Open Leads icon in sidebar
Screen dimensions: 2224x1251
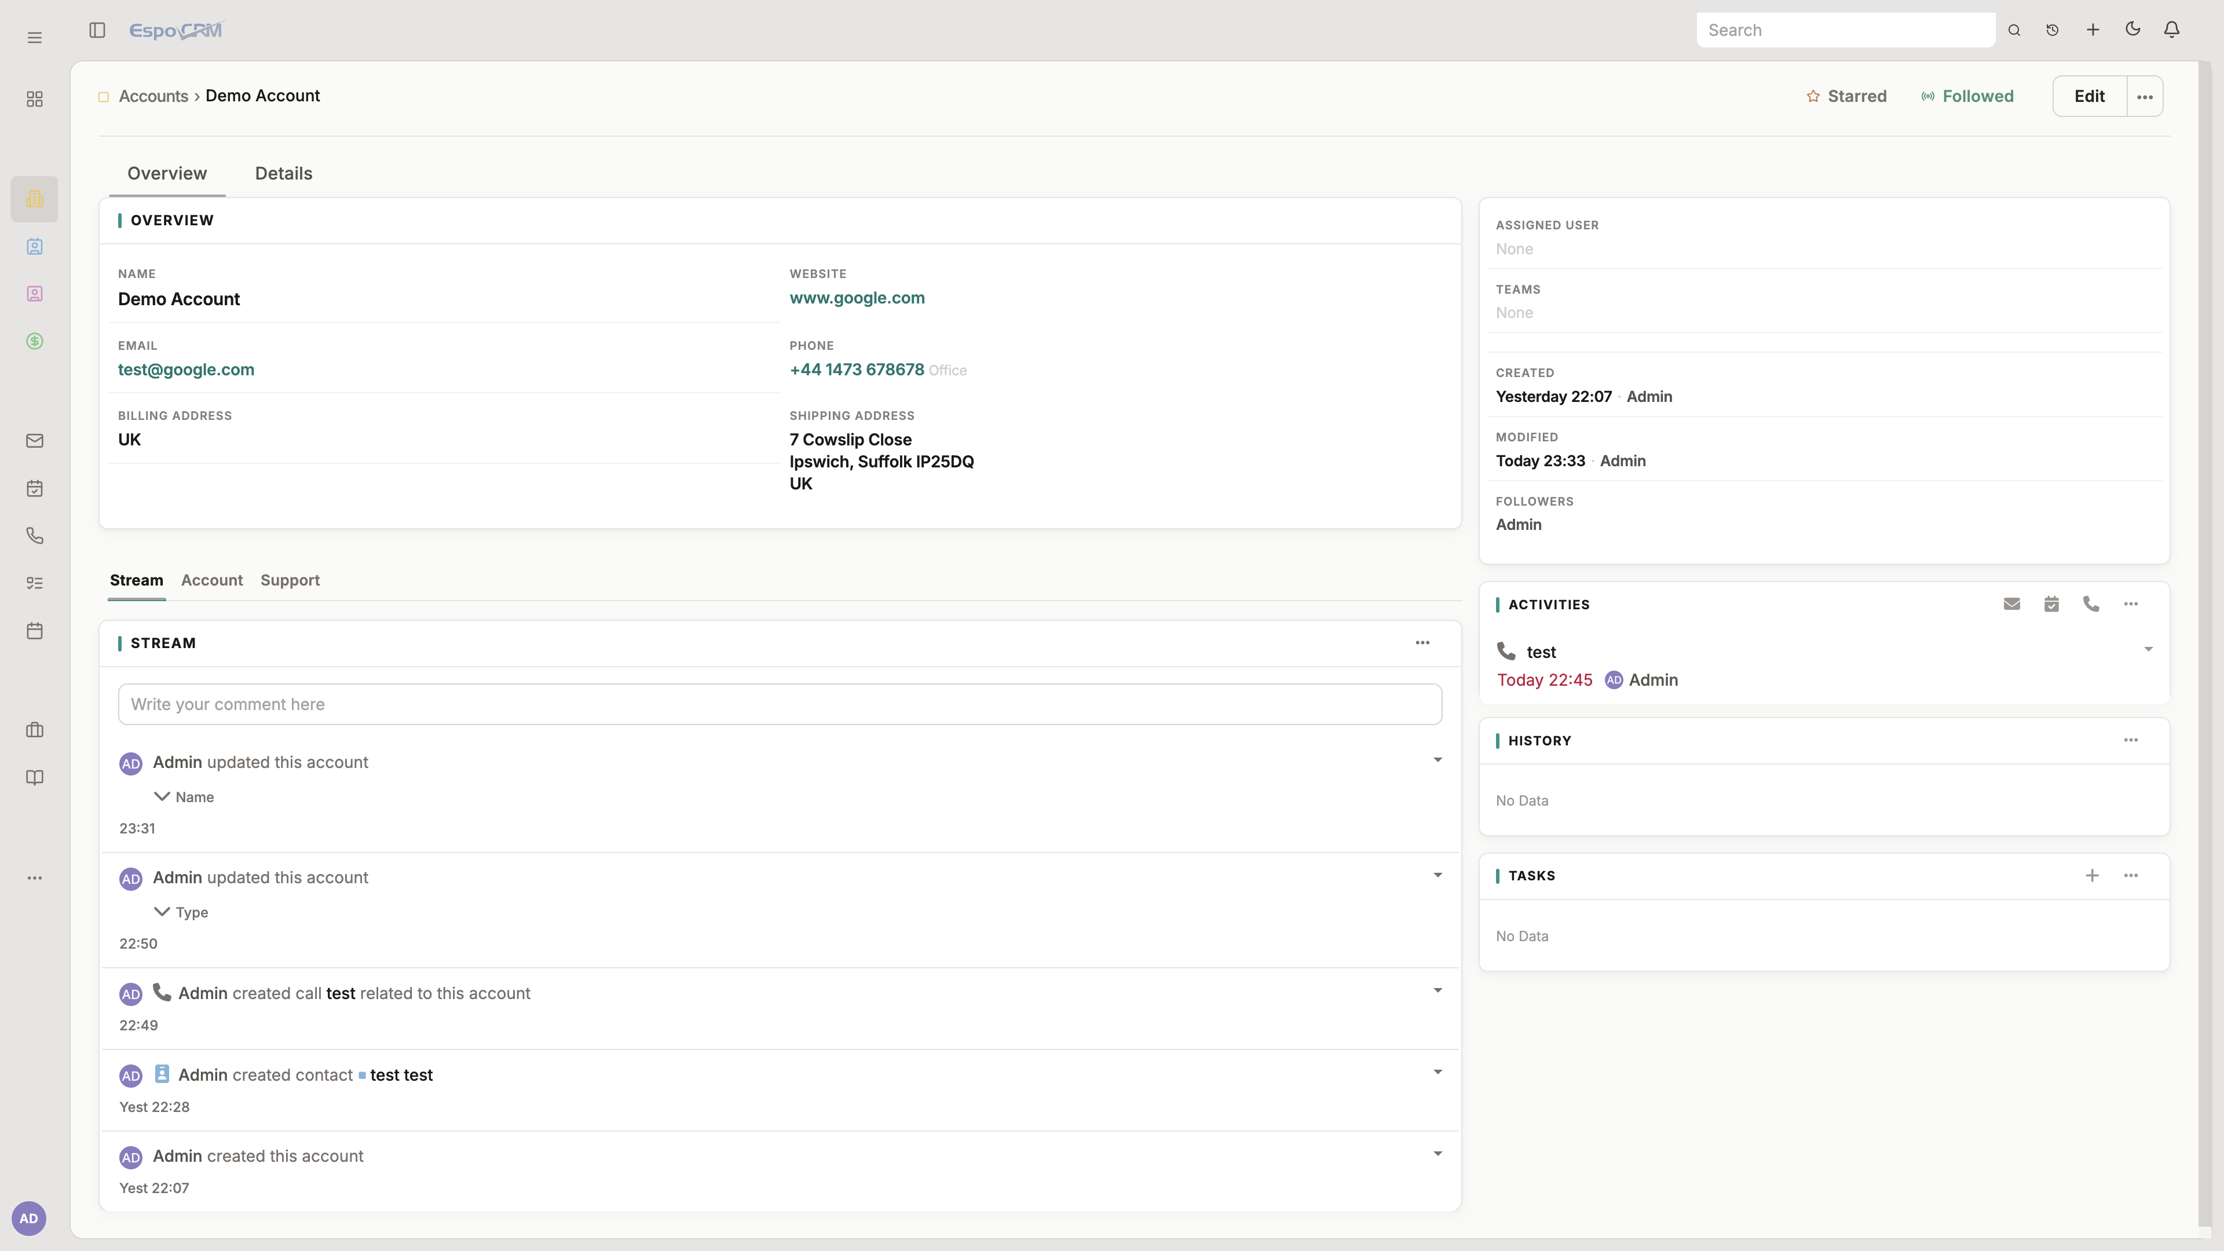pos(35,294)
